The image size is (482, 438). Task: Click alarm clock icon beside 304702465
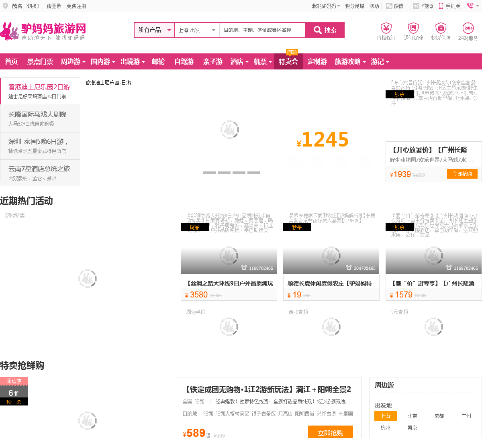point(349,268)
